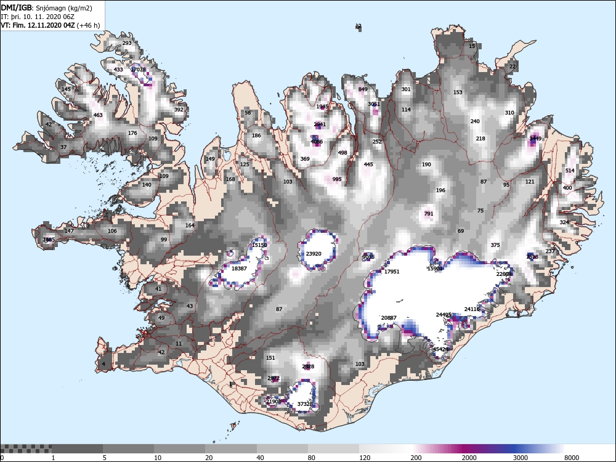Click the 145 value label

[x=67, y=89]
